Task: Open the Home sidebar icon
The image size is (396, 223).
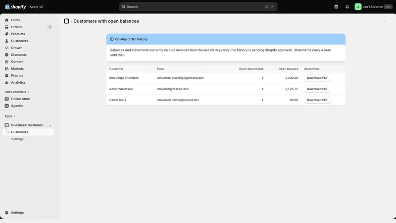Action: click(6, 20)
